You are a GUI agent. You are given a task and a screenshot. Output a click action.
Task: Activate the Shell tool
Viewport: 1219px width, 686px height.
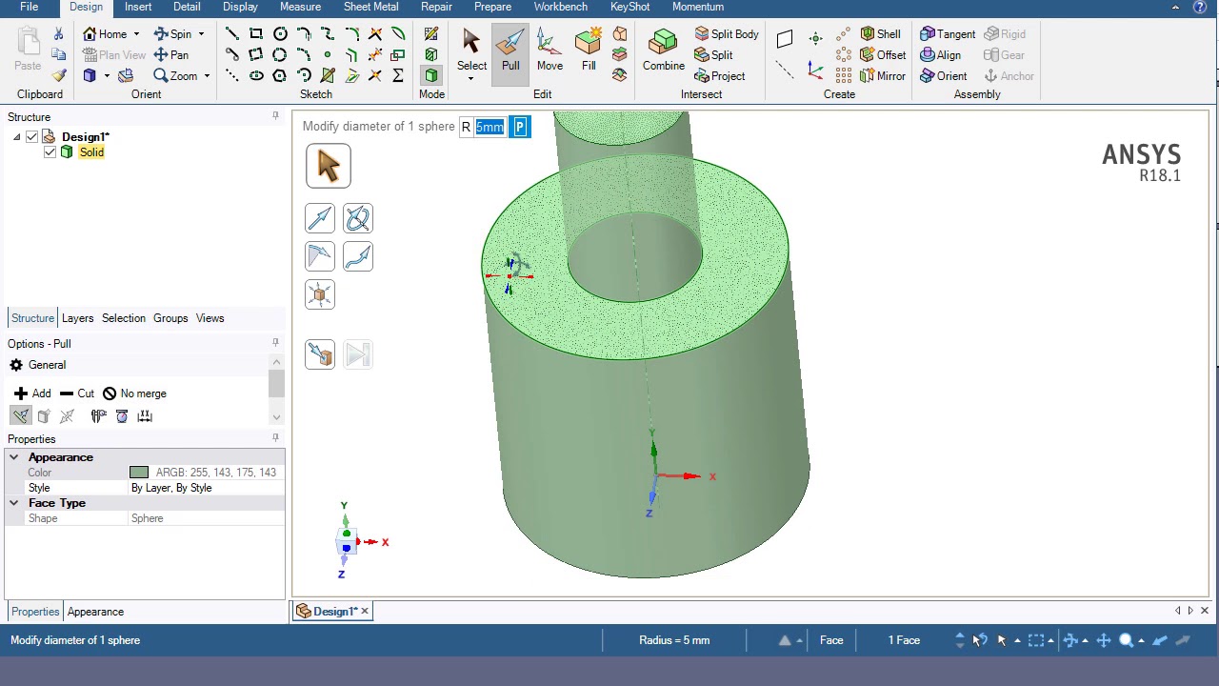[880, 34]
